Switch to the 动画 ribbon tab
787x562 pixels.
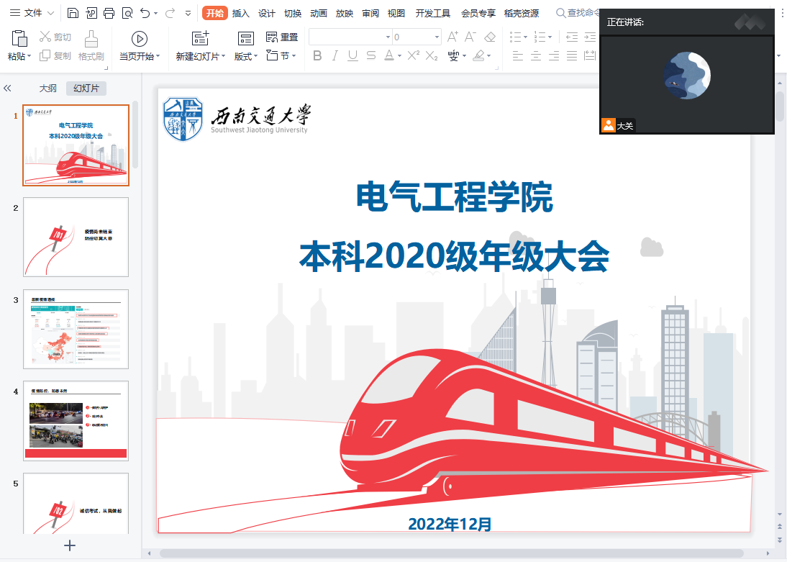319,13
